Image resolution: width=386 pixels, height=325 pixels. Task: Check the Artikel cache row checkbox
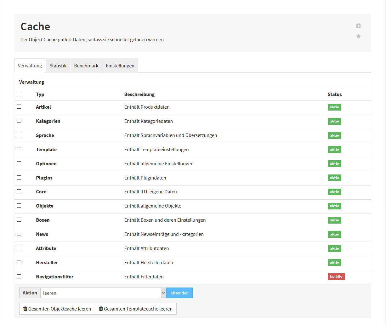click(19, 106)
